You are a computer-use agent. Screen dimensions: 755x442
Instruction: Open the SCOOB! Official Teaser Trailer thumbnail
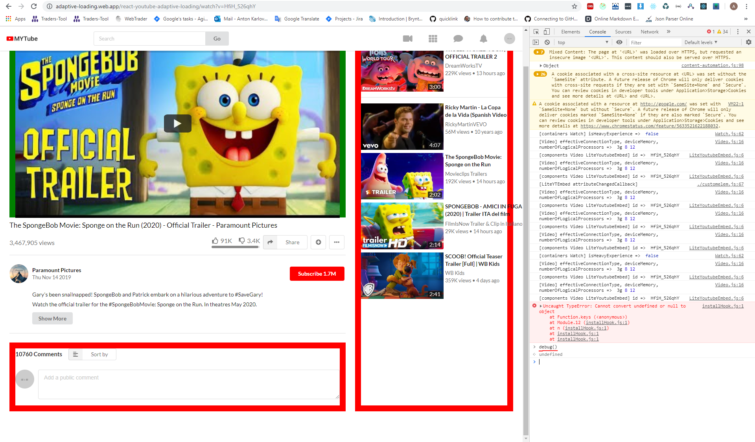(401, 275)
